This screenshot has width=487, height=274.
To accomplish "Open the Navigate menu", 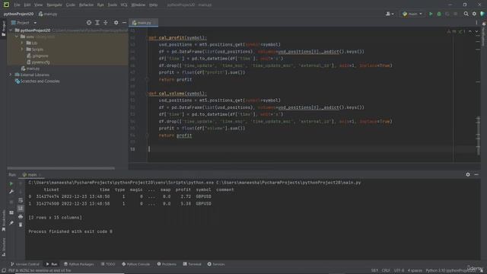I will (x=54, y=5).
